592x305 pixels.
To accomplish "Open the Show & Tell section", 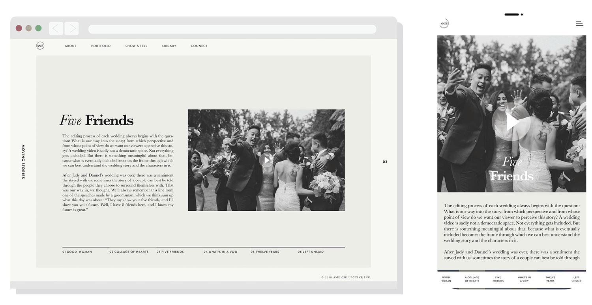I will [136, 46].
